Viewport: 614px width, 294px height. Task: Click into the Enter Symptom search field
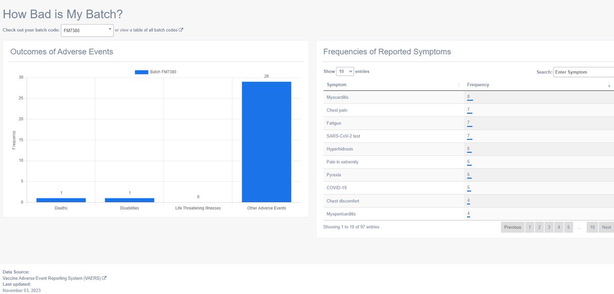point(584,72)
